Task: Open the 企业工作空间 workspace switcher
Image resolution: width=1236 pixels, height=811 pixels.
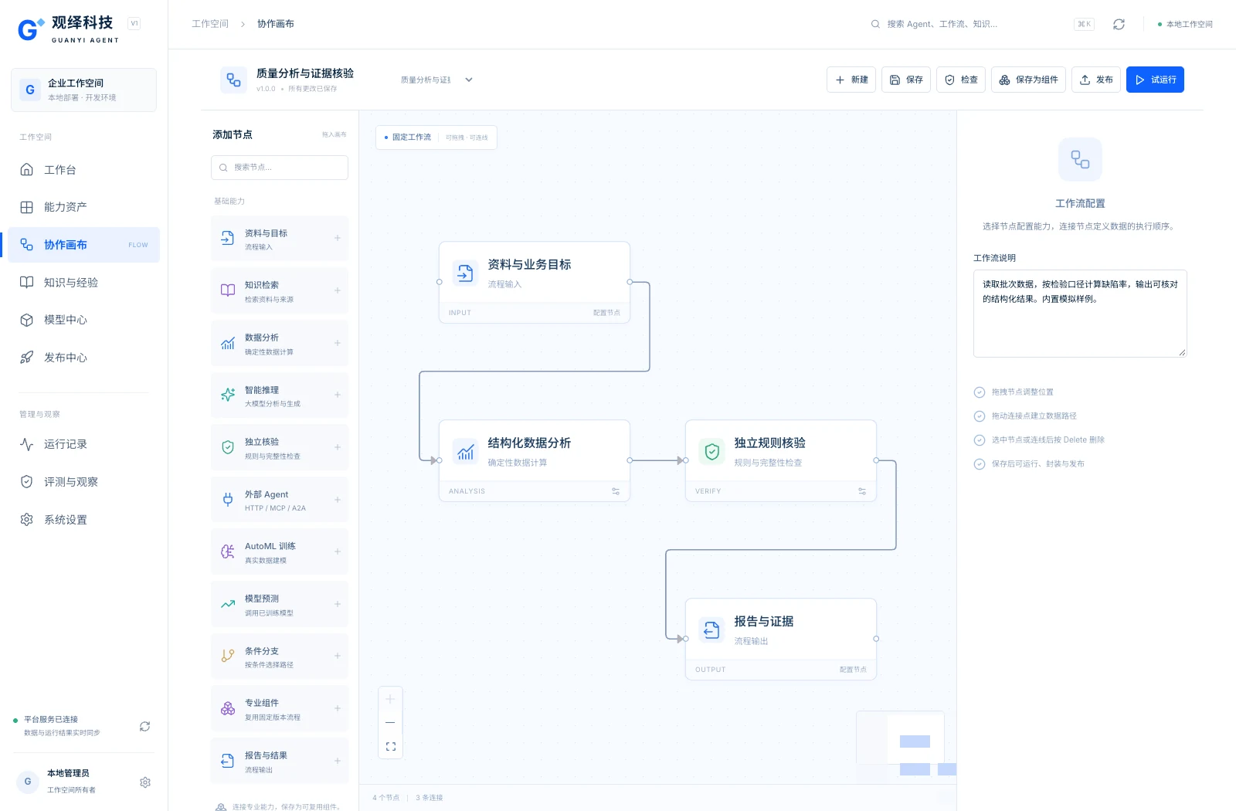Action: 83,90
